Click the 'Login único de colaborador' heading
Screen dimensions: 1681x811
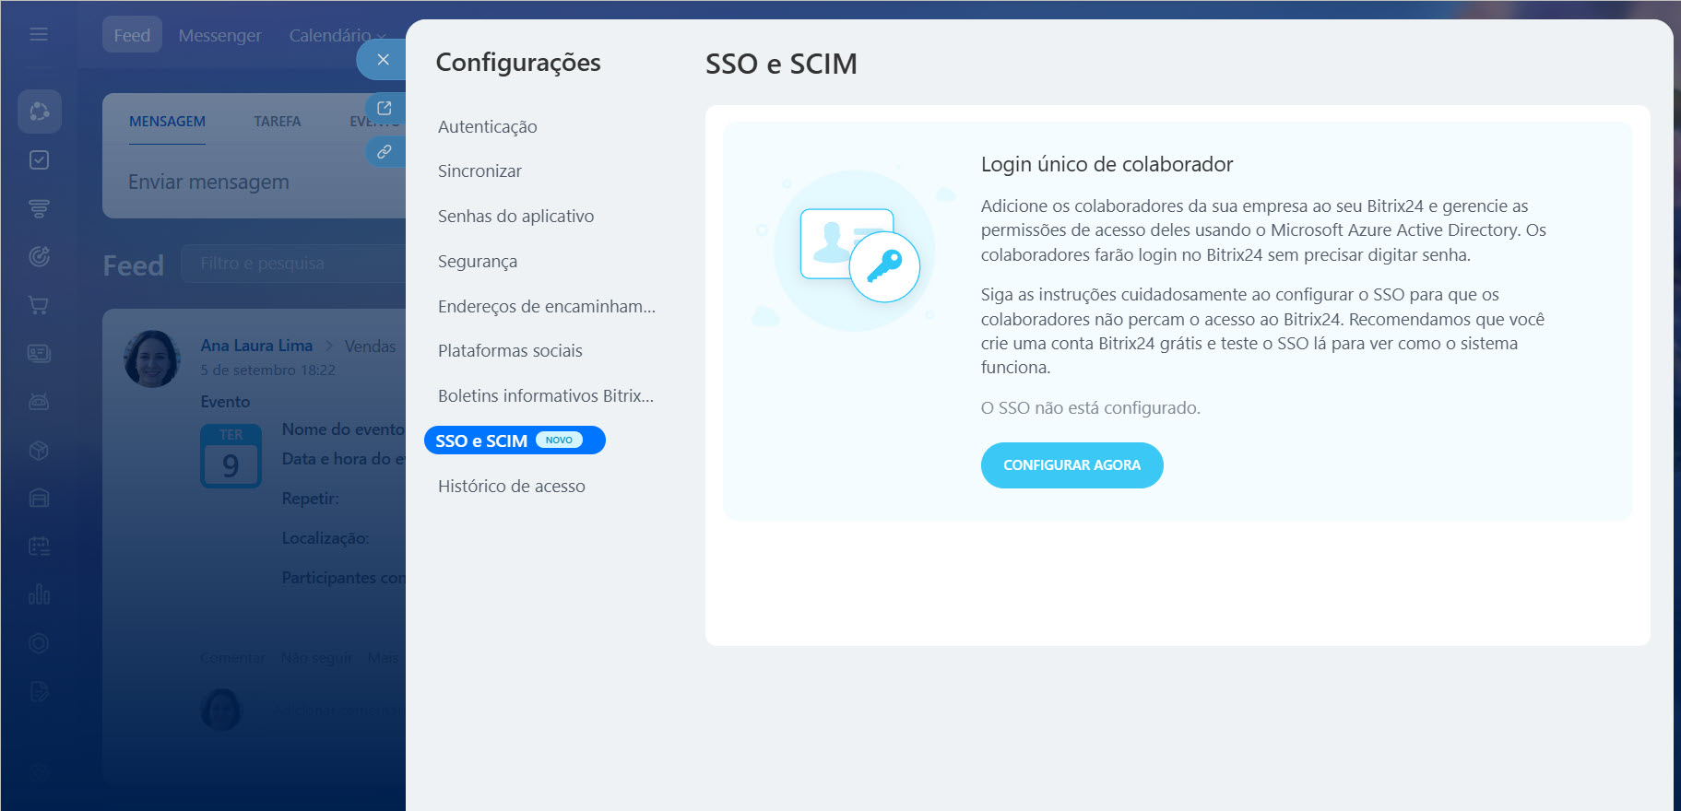click(x=1107, y=164)
